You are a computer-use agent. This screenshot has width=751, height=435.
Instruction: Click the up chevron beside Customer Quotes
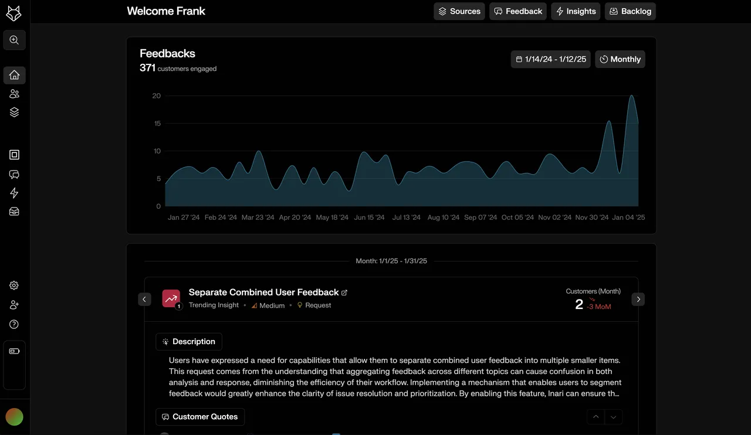pos(596,417)
